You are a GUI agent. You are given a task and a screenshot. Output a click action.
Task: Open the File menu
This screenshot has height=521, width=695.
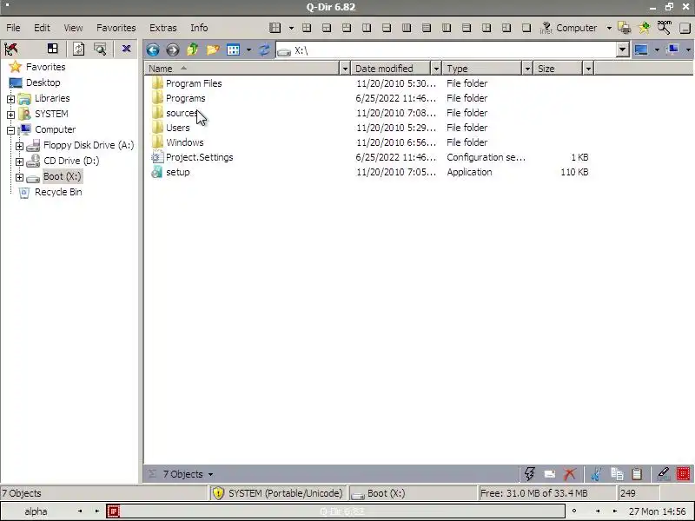pyautogui.click(x=13, y=28)
